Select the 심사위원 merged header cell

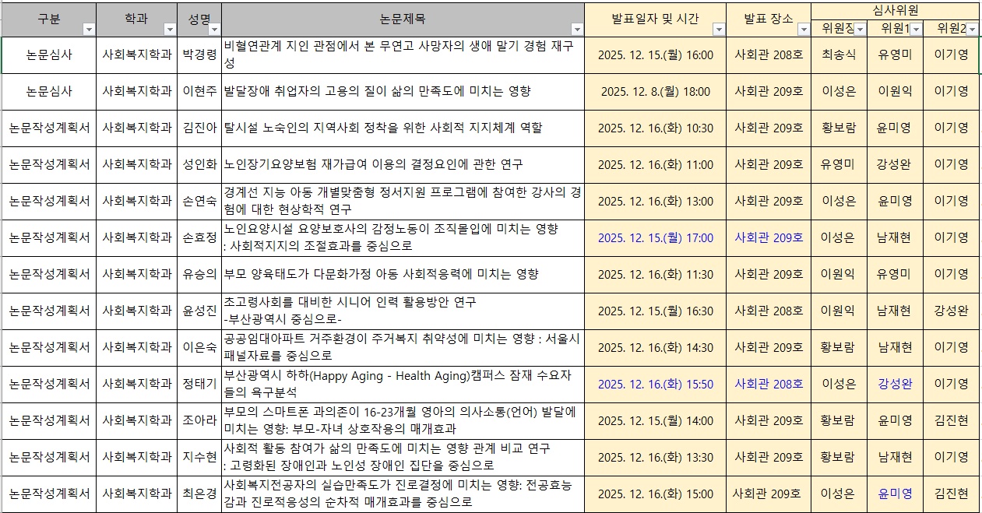pos(896,10)
